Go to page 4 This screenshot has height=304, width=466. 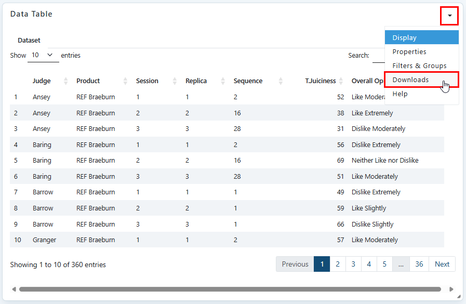[x=369, y=264]
